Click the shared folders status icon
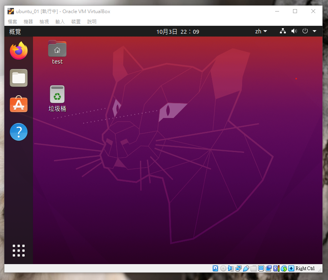The image size is (328, 280). click(x=253, y=268)
